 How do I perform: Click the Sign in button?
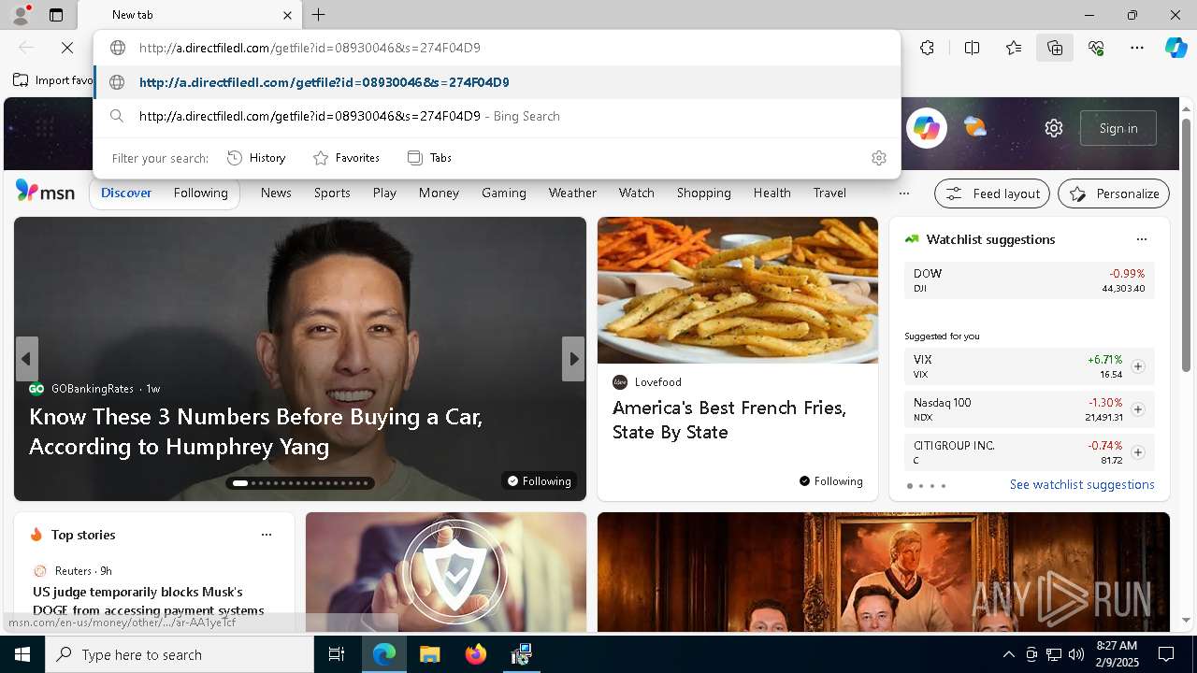click(x=1118, y=128)
